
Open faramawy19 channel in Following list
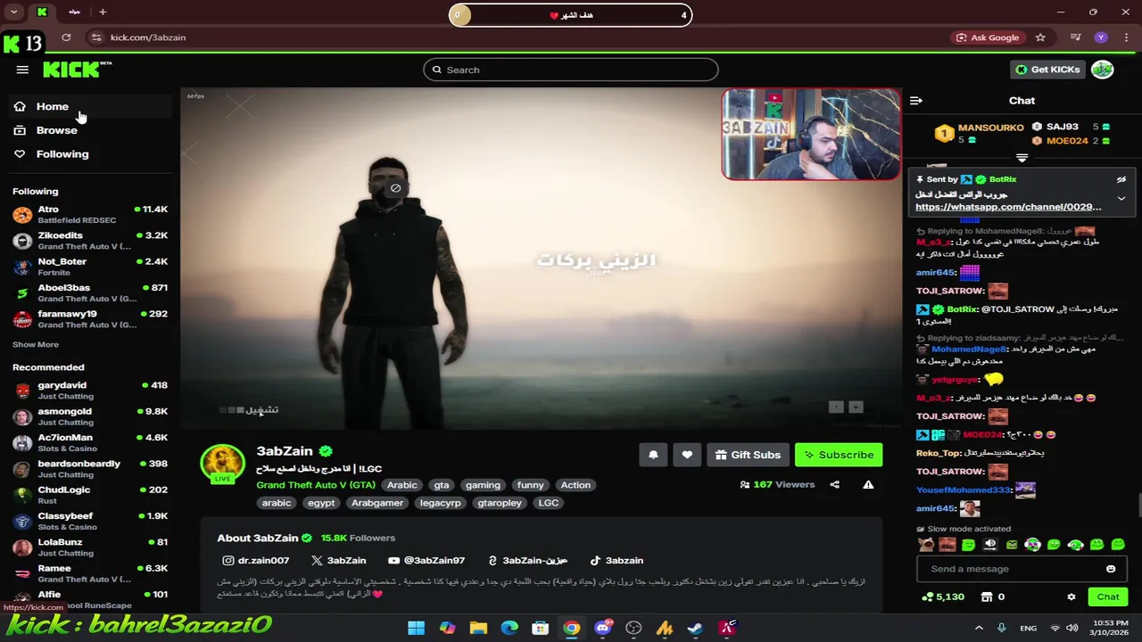click(89, 318)
